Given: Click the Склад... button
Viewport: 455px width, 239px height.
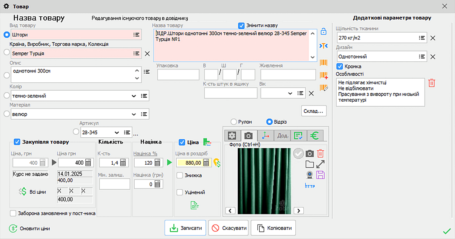Looking at the screenshot, I should click(x=314, y=111).
